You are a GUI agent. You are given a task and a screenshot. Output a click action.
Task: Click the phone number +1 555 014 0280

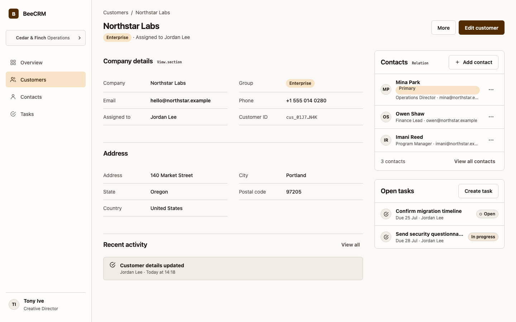click(306, 101)
